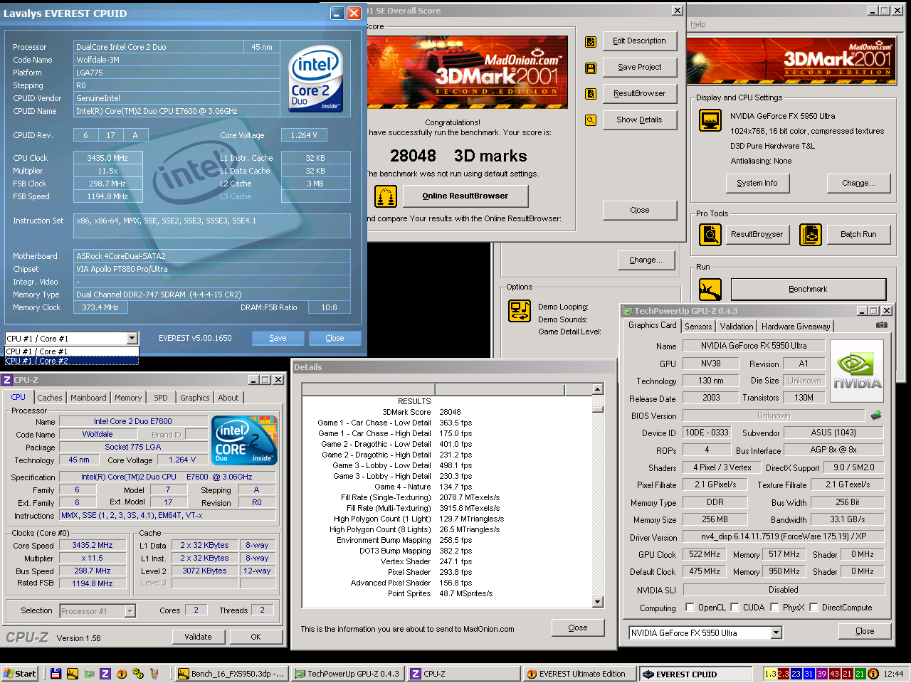Image resolution: width=911 pixels, height=683 pixels.
Task: Switch to the Graphics tab in CPU-Z
Action: (195, 398)
